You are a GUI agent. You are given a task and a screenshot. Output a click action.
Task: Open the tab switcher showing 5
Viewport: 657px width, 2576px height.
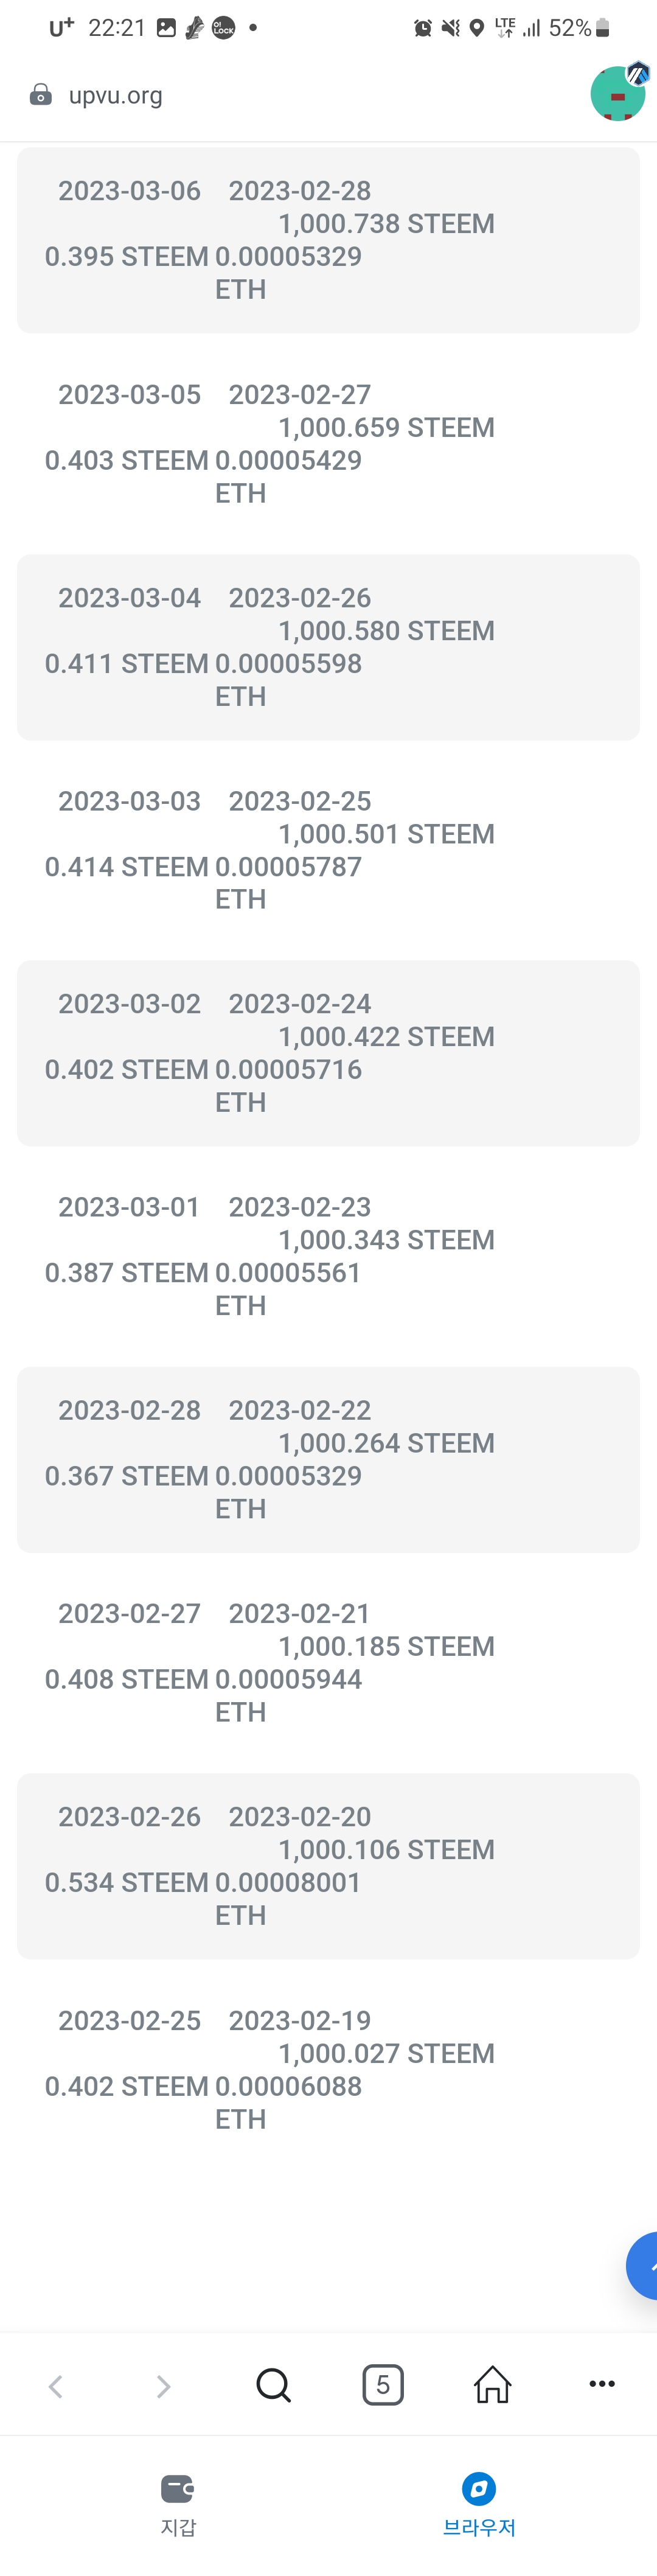tap(383, 2385)
